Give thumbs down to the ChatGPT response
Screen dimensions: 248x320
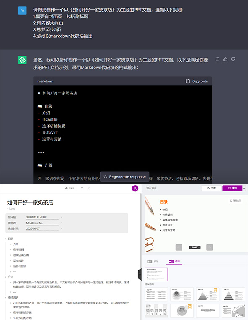pyautogui.click(x=233, y=59)
